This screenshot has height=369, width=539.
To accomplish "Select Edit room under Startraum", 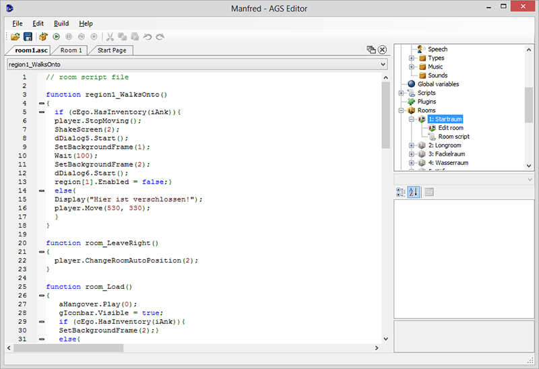I will (x=450, y=128).
